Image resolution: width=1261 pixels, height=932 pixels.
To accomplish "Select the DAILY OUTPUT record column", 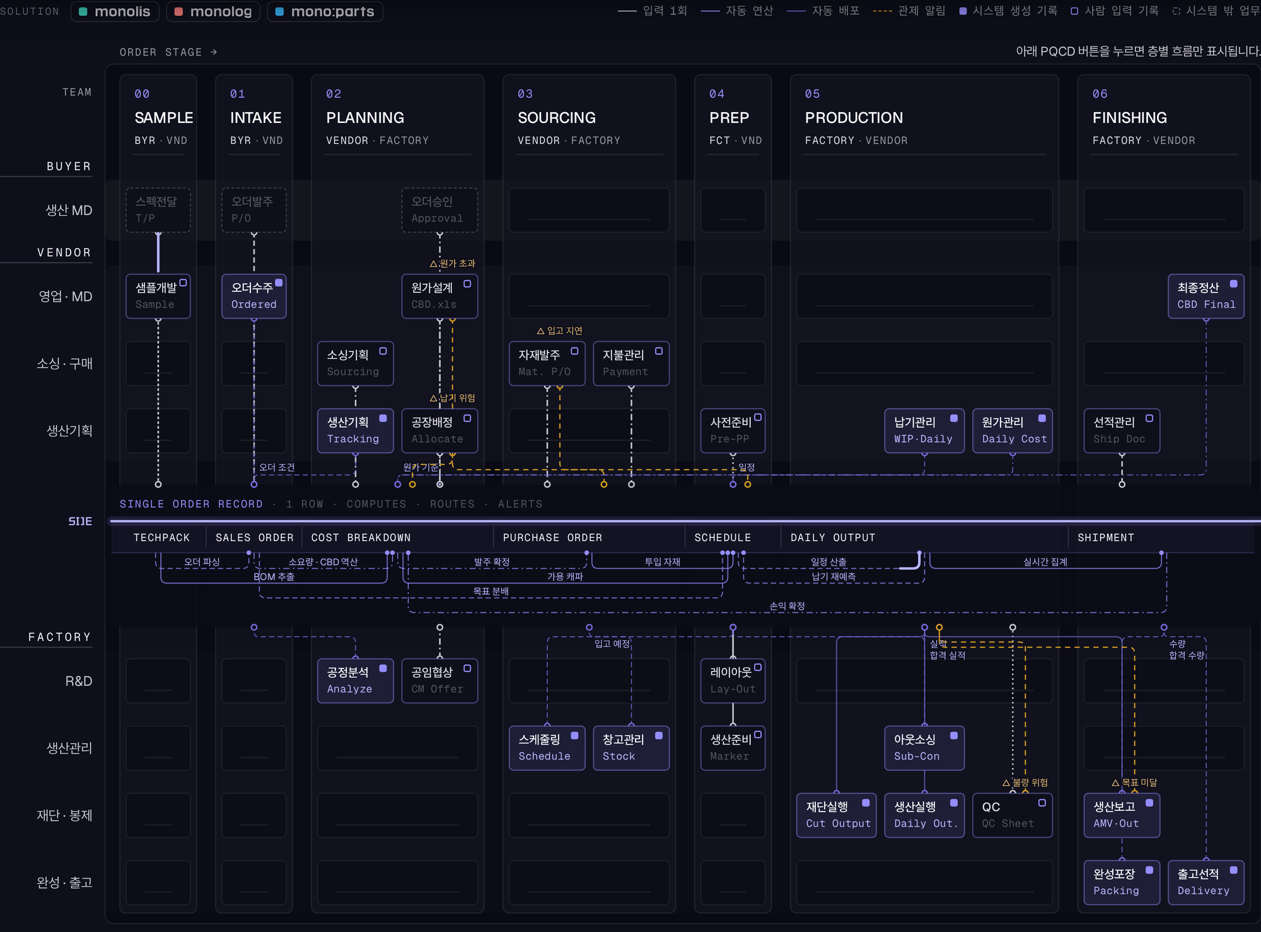I will (x=833, y=538).
